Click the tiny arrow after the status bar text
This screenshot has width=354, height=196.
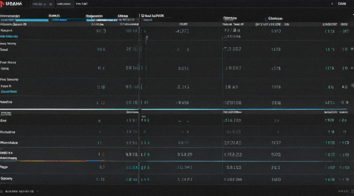tap(38, 191)
